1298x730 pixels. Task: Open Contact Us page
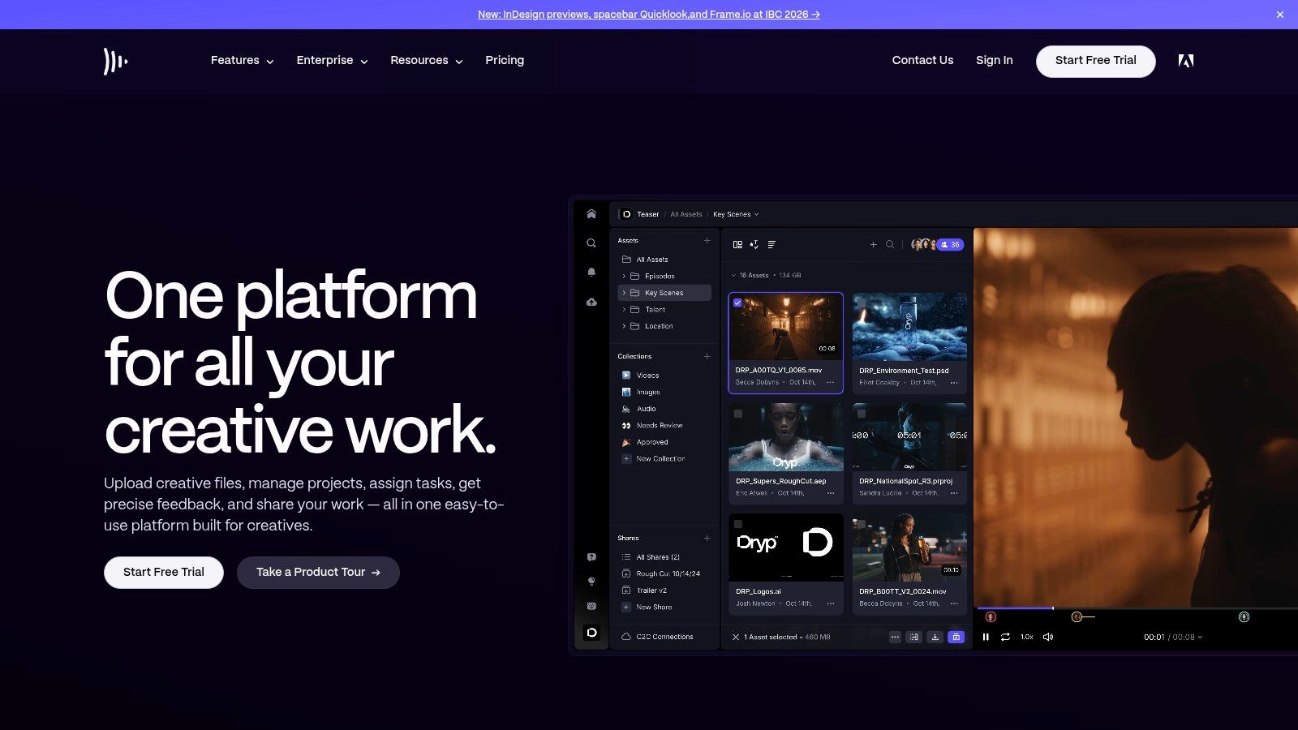922,61
